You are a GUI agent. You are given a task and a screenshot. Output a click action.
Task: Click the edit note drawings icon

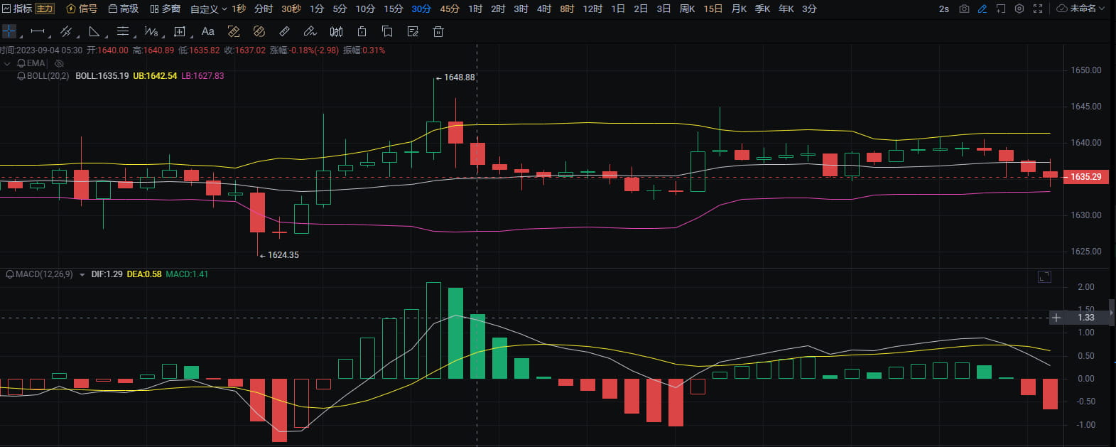(413, 31)
